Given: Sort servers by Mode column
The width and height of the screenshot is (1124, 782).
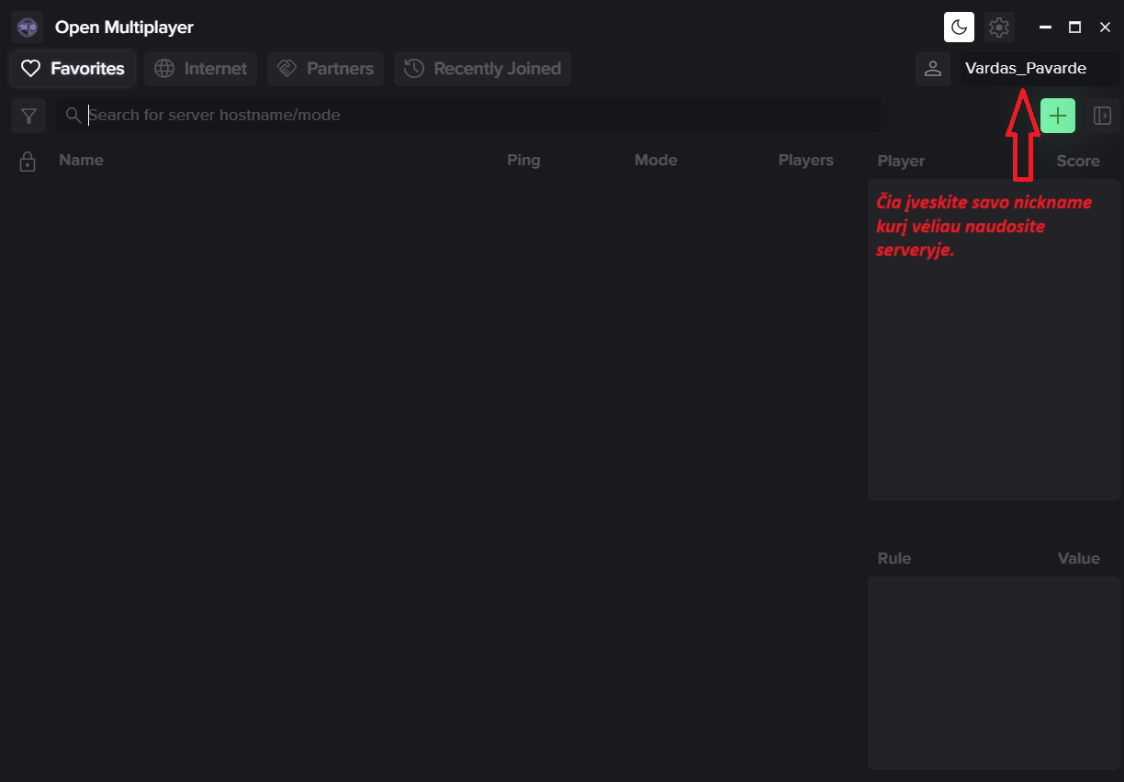Looking at the screenshot, I should click(x=656, y=161).
